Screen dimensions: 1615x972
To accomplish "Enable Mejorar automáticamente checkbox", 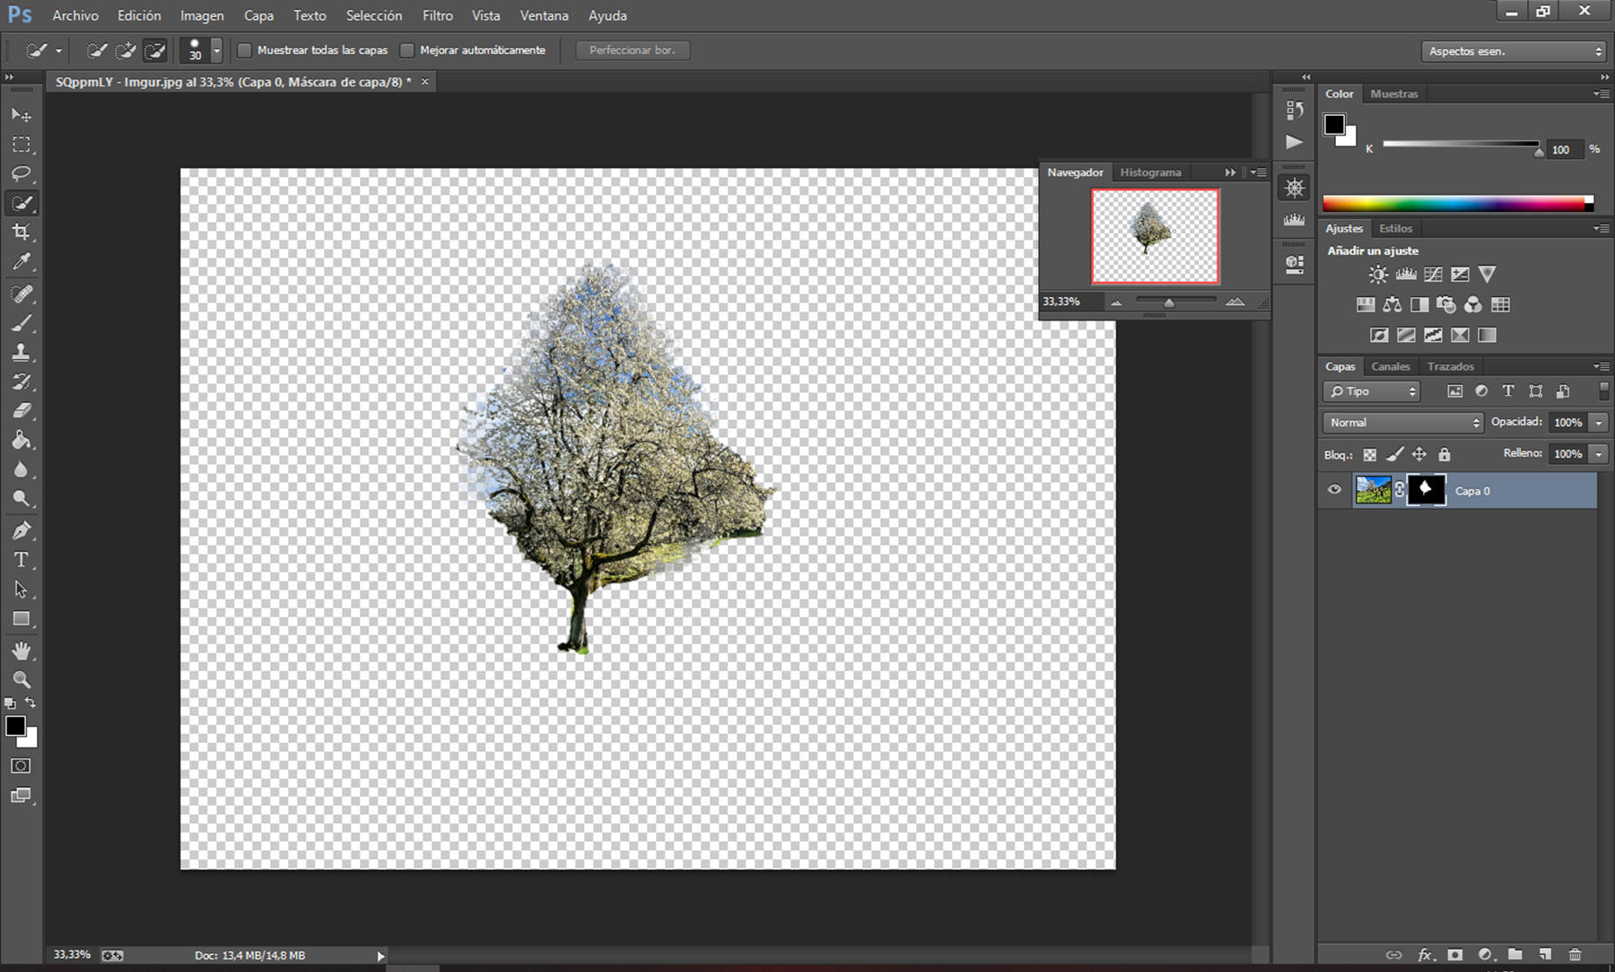I will coord(406,50).
